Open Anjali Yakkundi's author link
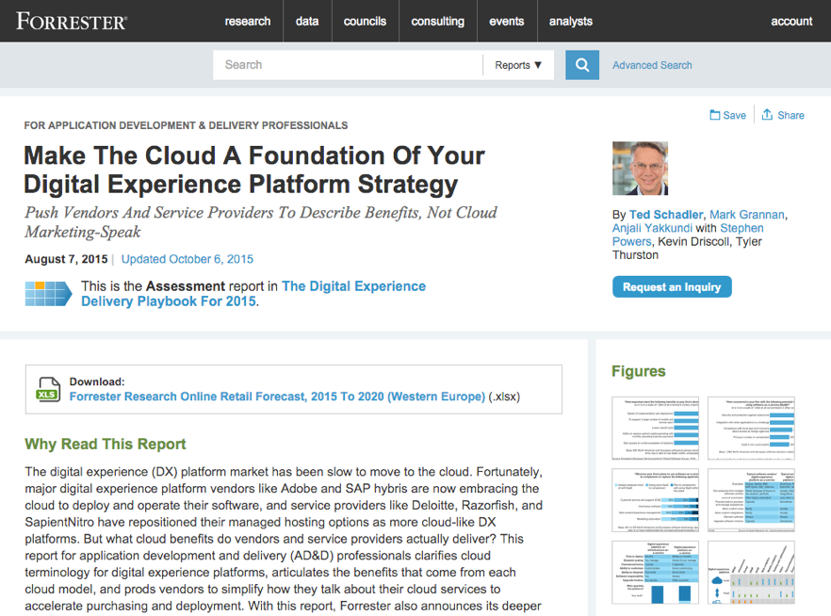 652,228
